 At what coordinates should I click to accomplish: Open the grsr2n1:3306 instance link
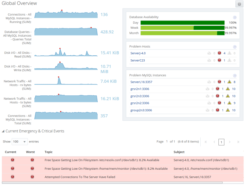click(140, 89)
